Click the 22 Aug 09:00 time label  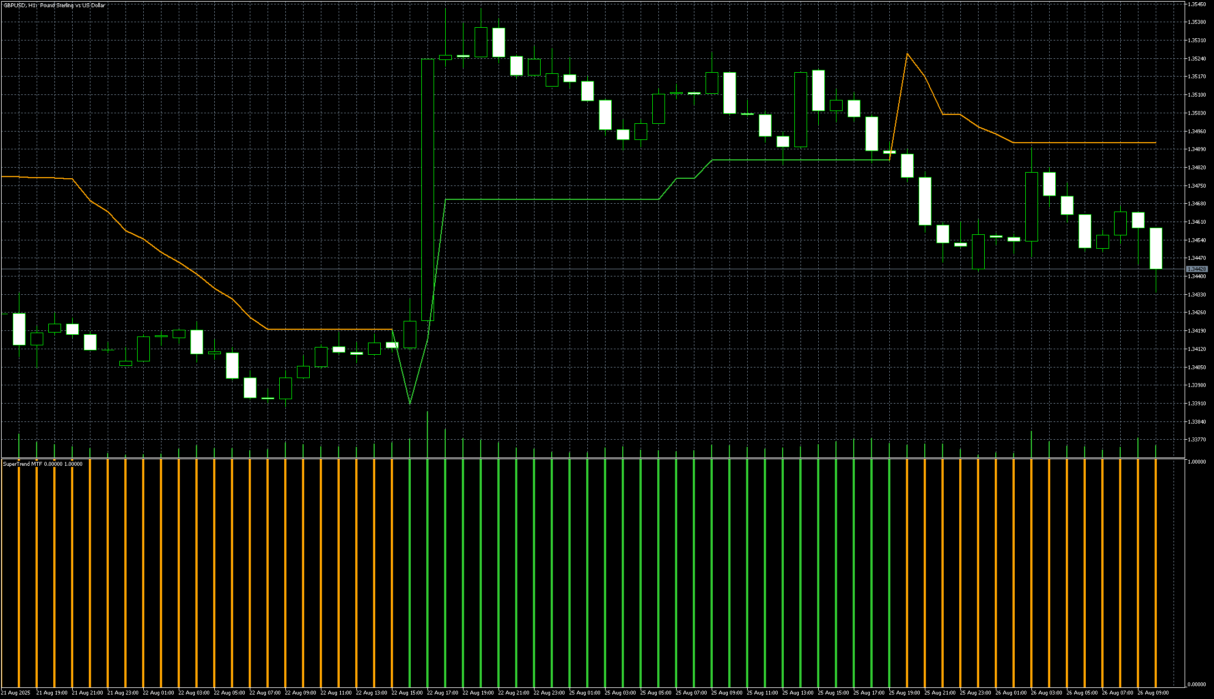301,693
